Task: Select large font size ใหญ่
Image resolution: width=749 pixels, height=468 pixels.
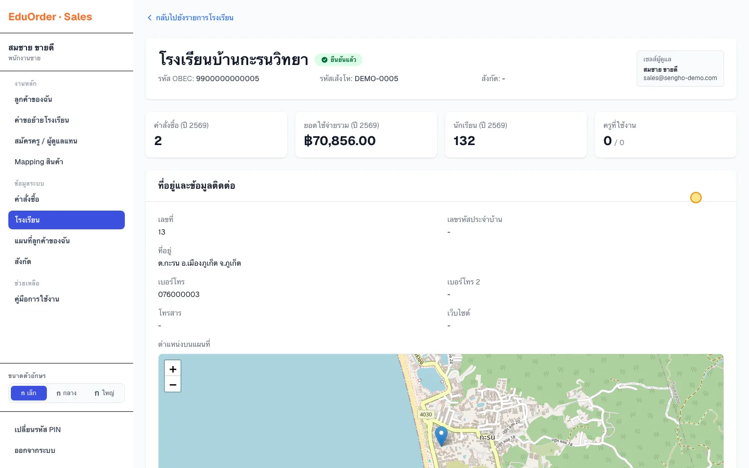Action: [104, 393]
